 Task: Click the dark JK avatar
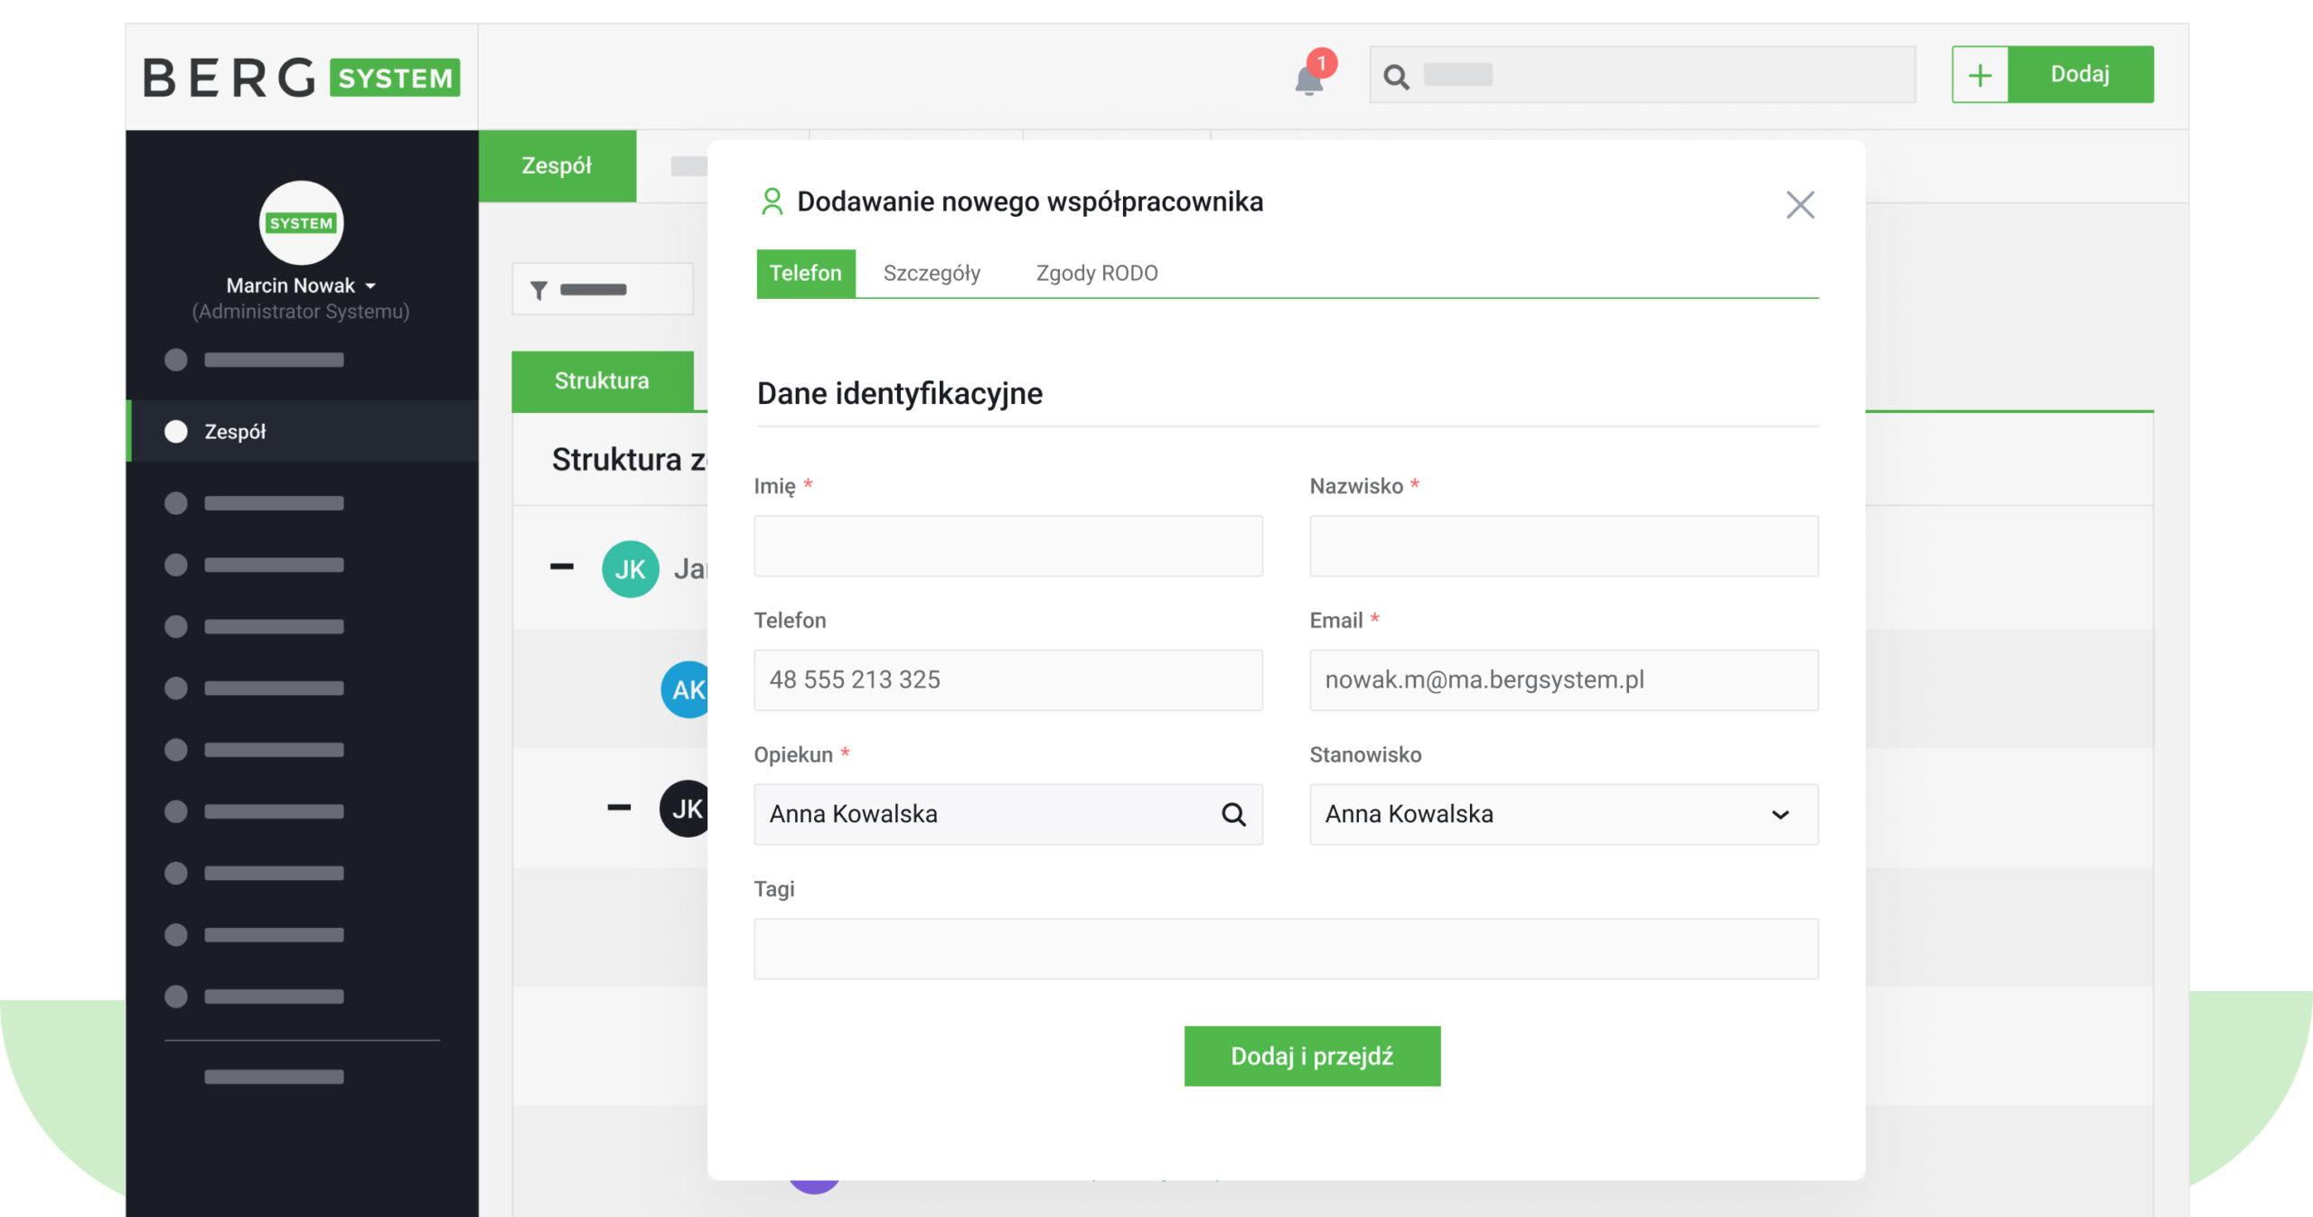[x=685, y=809]
